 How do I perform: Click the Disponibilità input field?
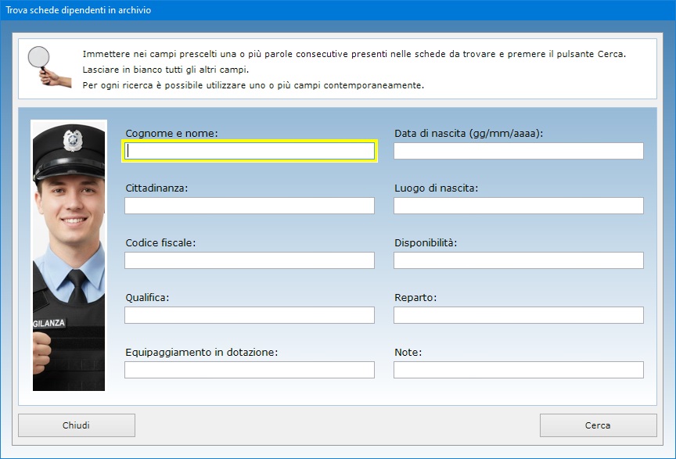pos(518,260)
